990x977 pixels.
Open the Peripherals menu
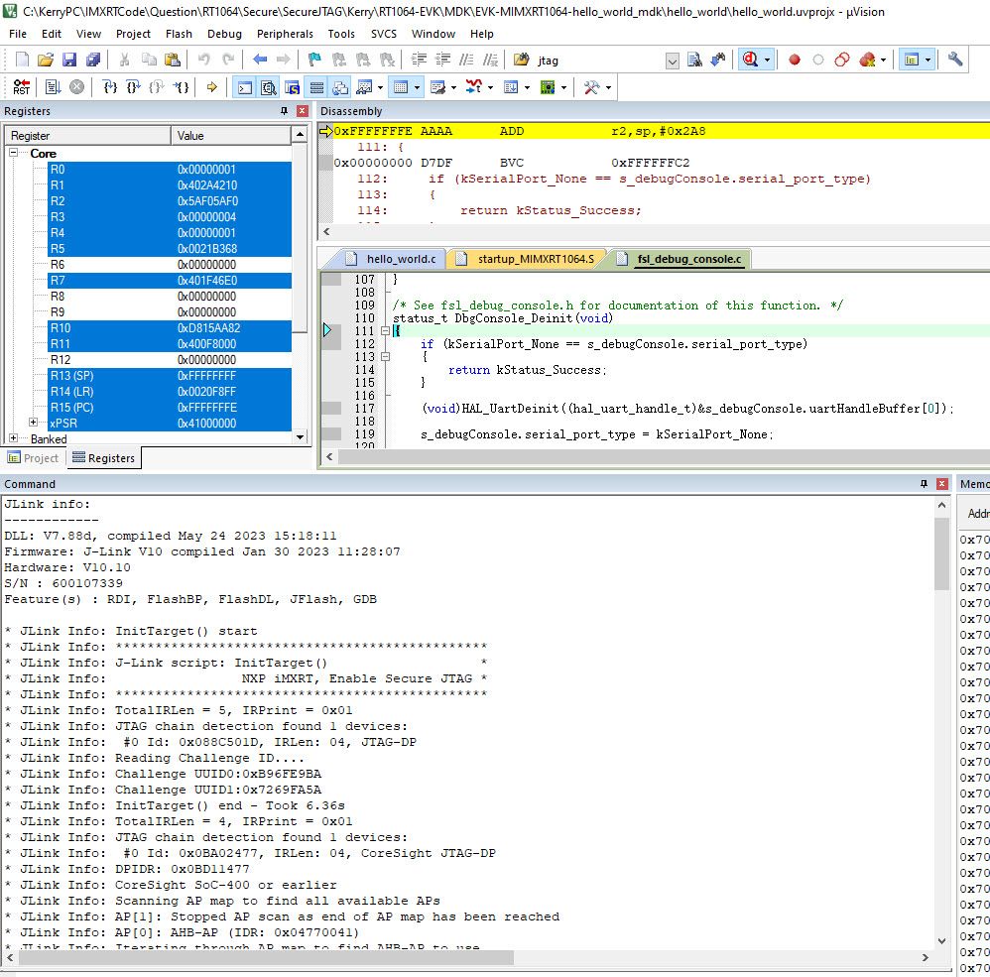(x=285, y=34)
